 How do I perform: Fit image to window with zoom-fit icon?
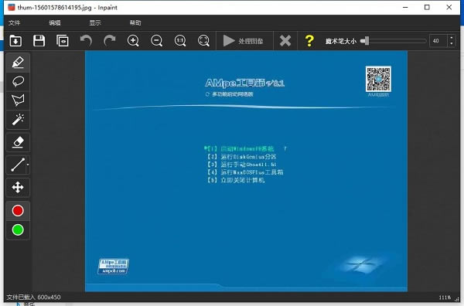click(x=203, y=40)
